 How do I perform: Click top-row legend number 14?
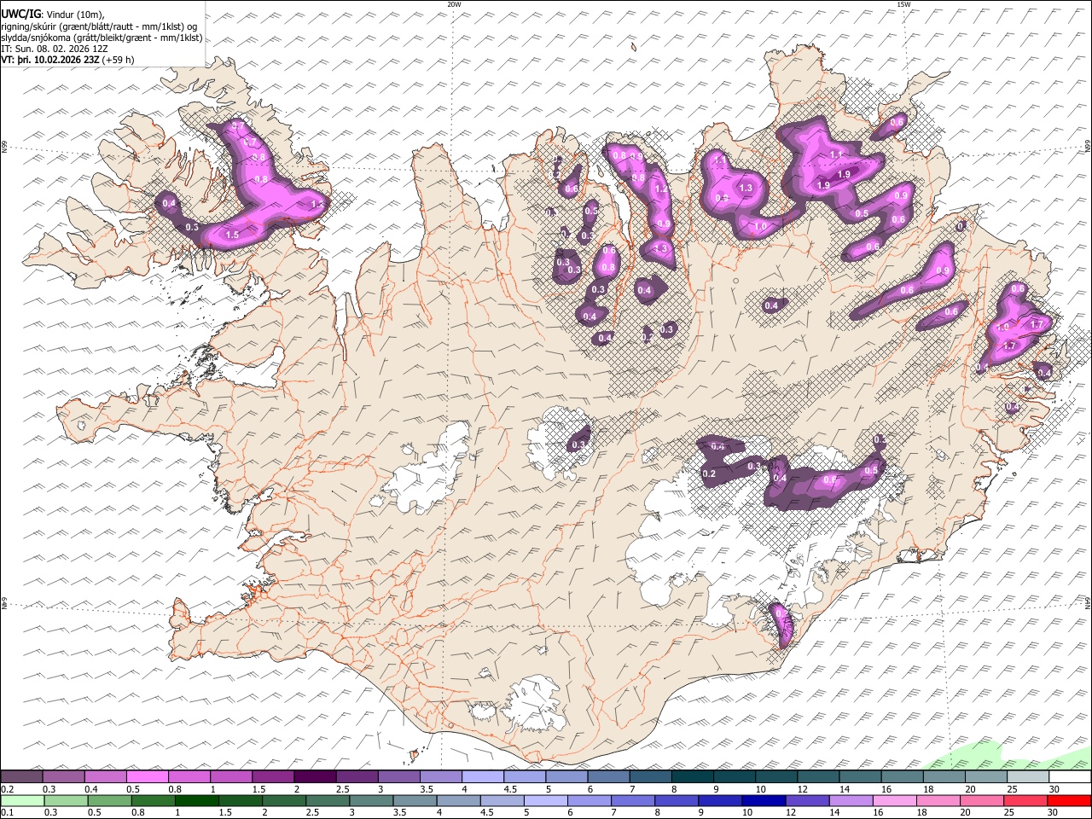click(845, 789)
